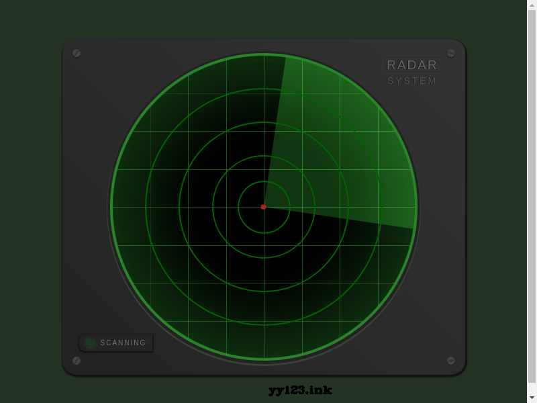Click the SYSTEM text below RADAR
This screenshot has height=403, width=537.
pyautogui.click(x=411, y=81)
